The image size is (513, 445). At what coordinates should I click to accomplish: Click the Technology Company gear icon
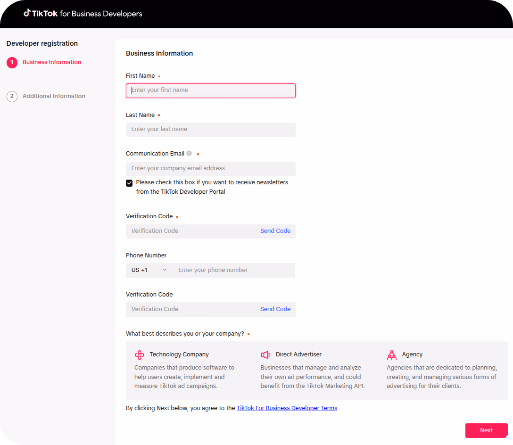pos(139,354)
